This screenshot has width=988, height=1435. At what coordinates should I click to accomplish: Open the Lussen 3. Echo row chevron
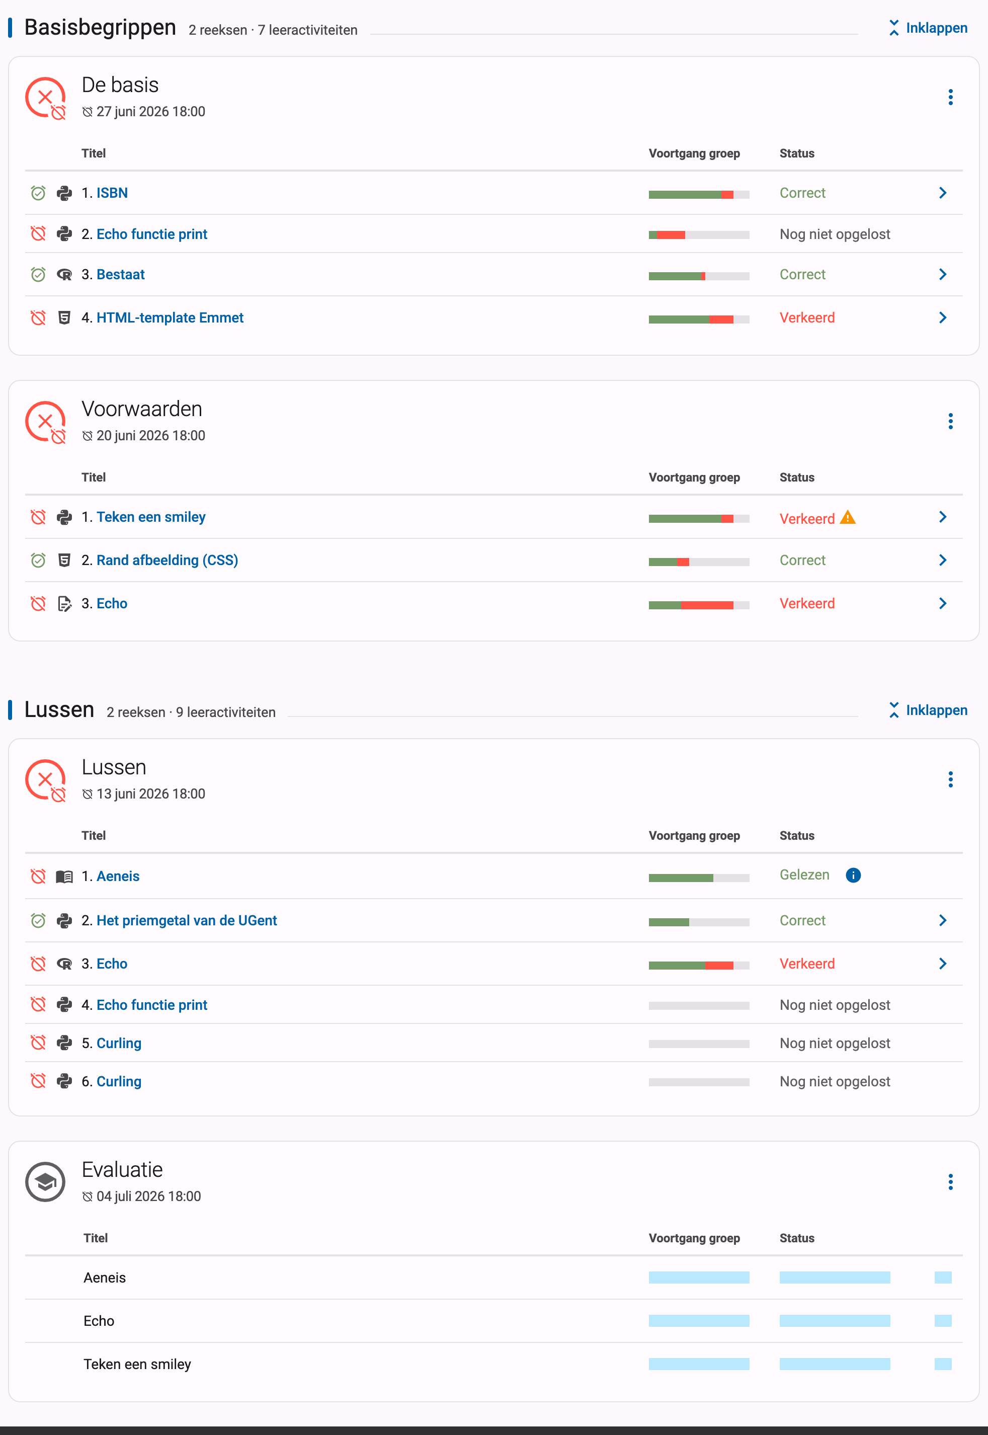(x=943, y=964)
